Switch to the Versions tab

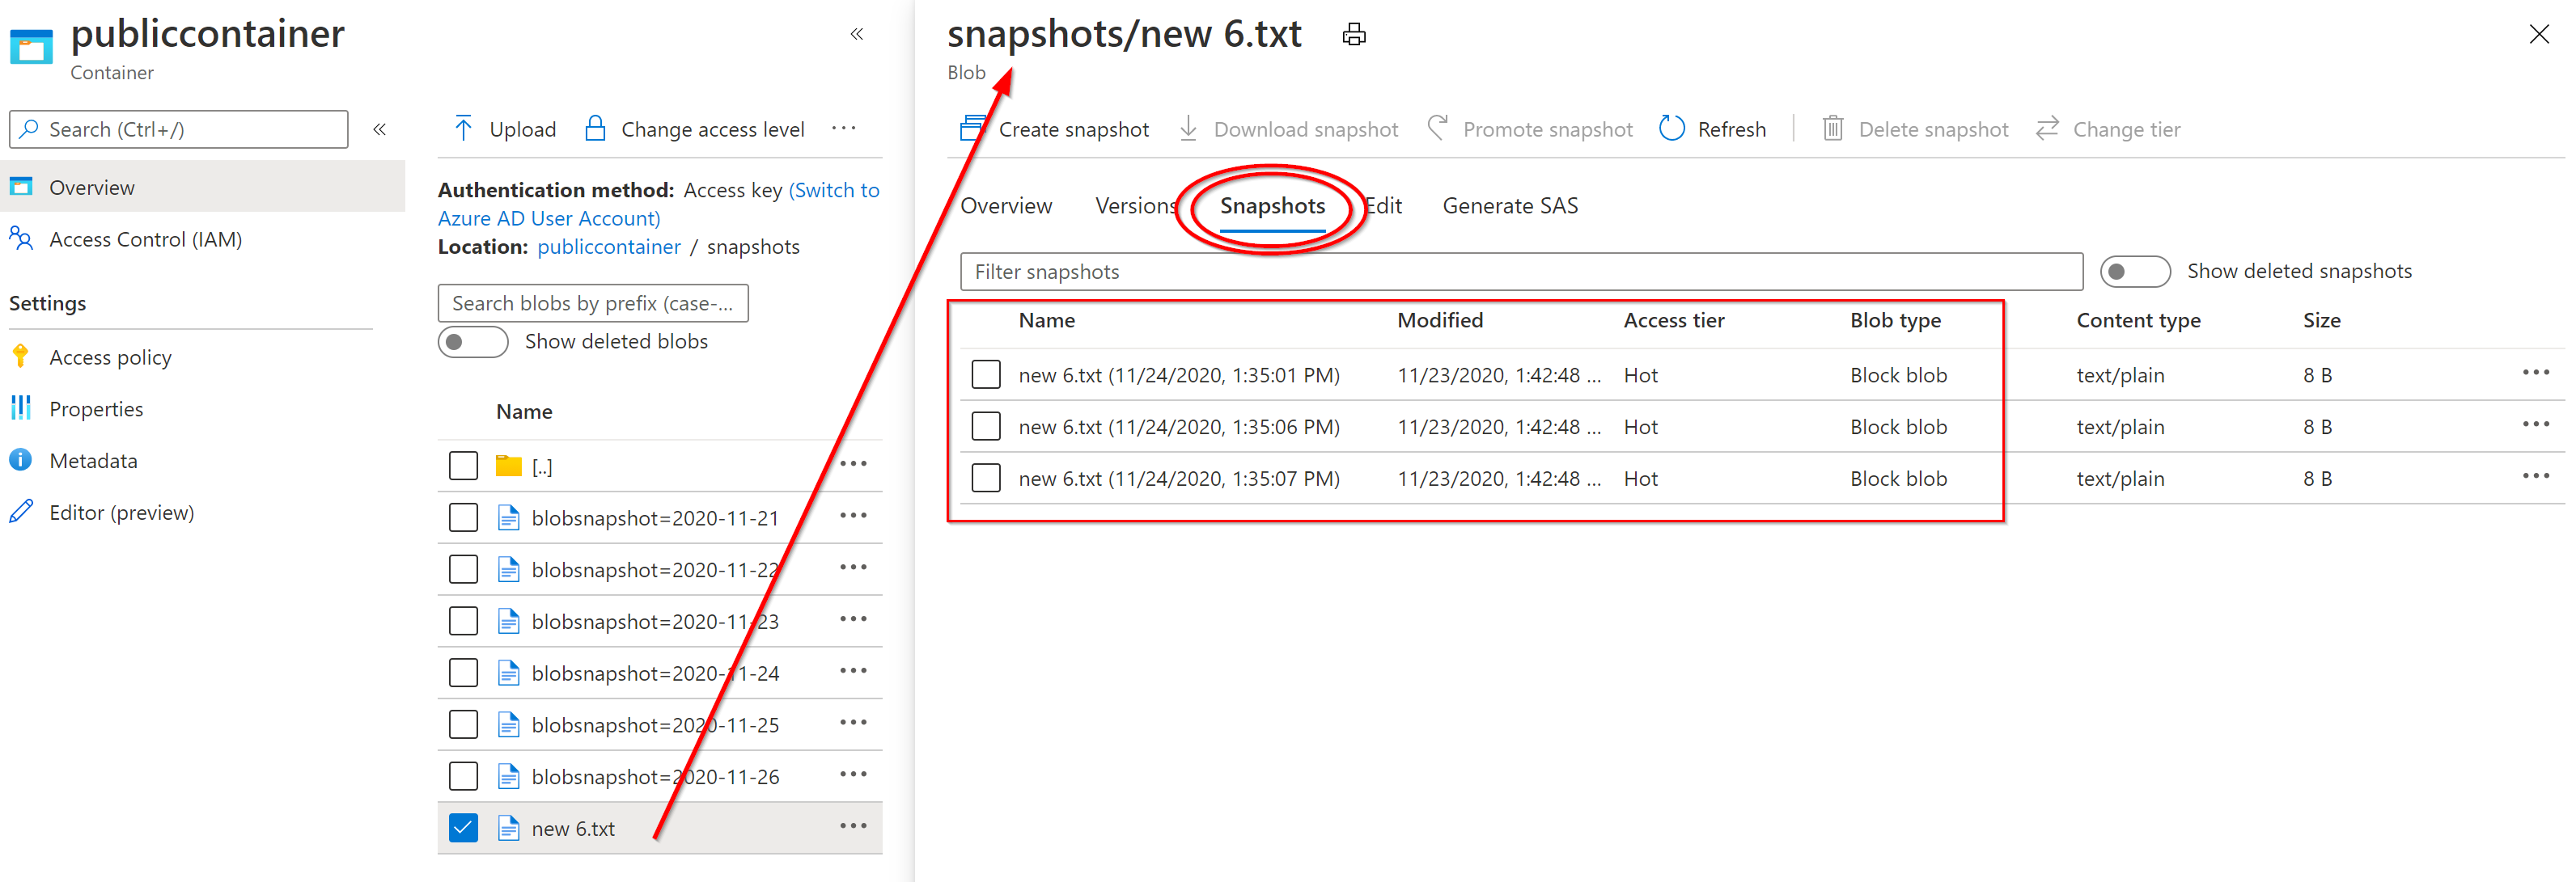coord(1135,206)
